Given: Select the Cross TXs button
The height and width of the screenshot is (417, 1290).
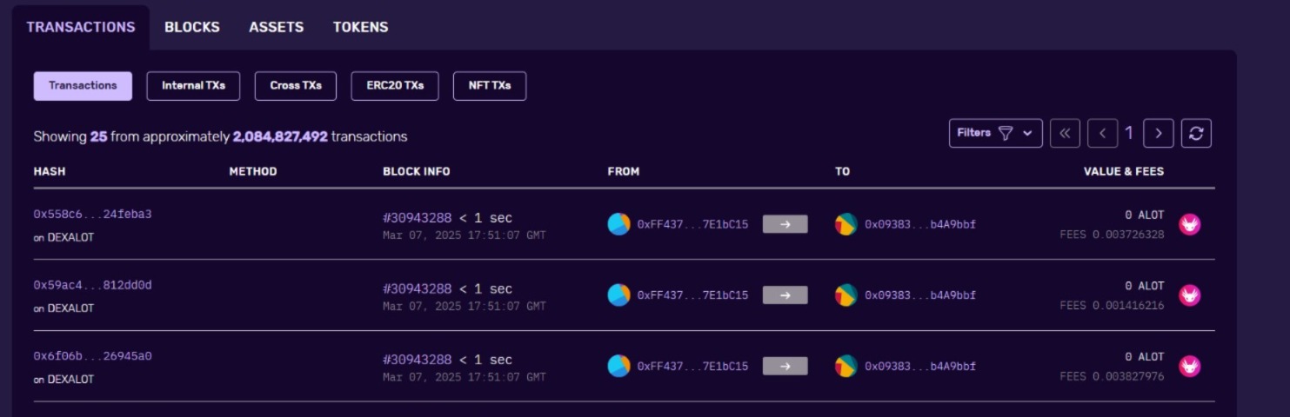Looking at the screenshot, I should tap(296, 86).
